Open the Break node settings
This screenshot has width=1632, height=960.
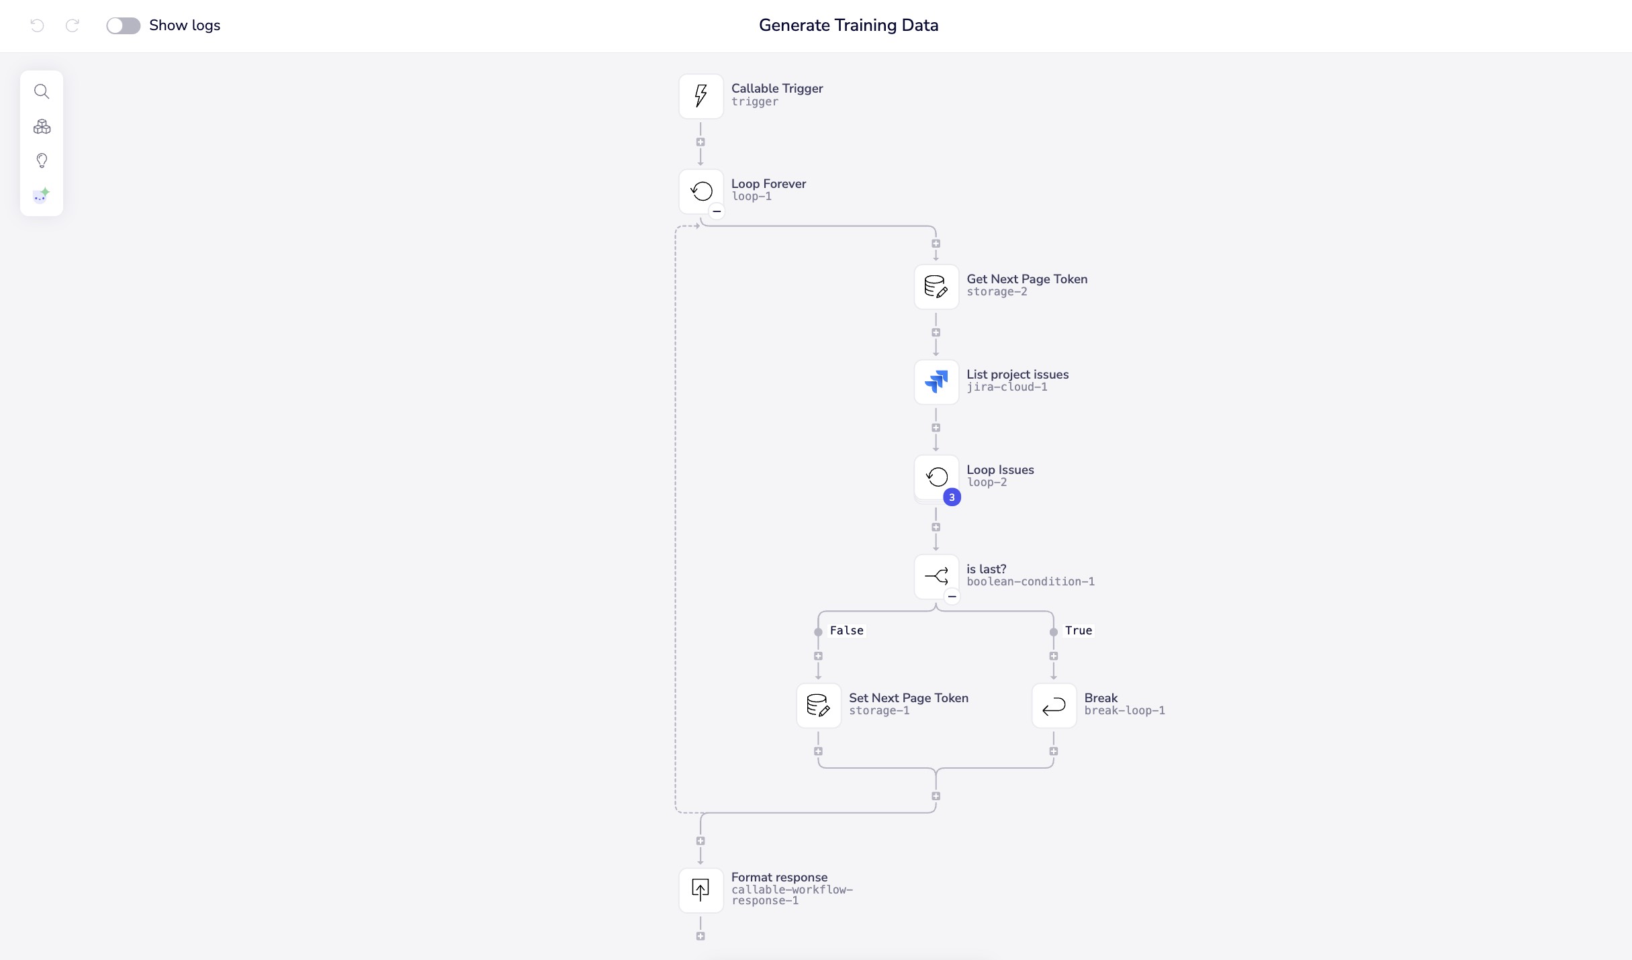coord(1053,706)
